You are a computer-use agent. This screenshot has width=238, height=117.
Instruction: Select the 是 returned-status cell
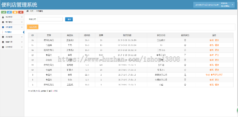tap(185, 75)
